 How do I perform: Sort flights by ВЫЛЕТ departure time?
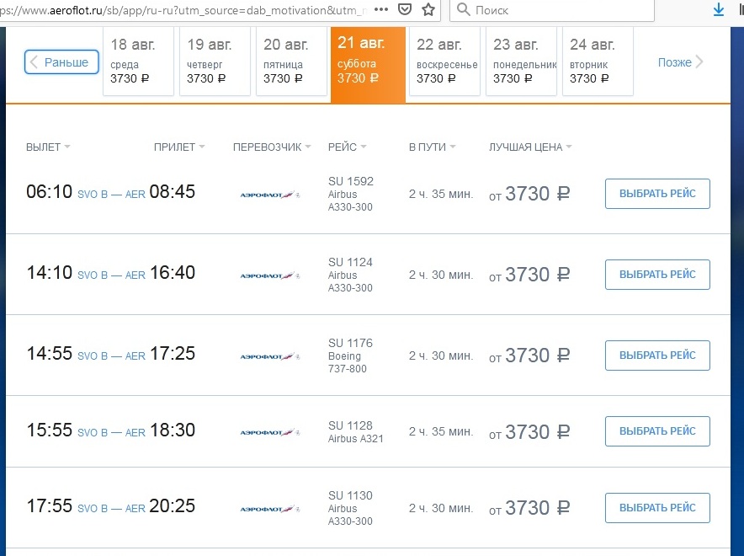(x=48, y=147)
